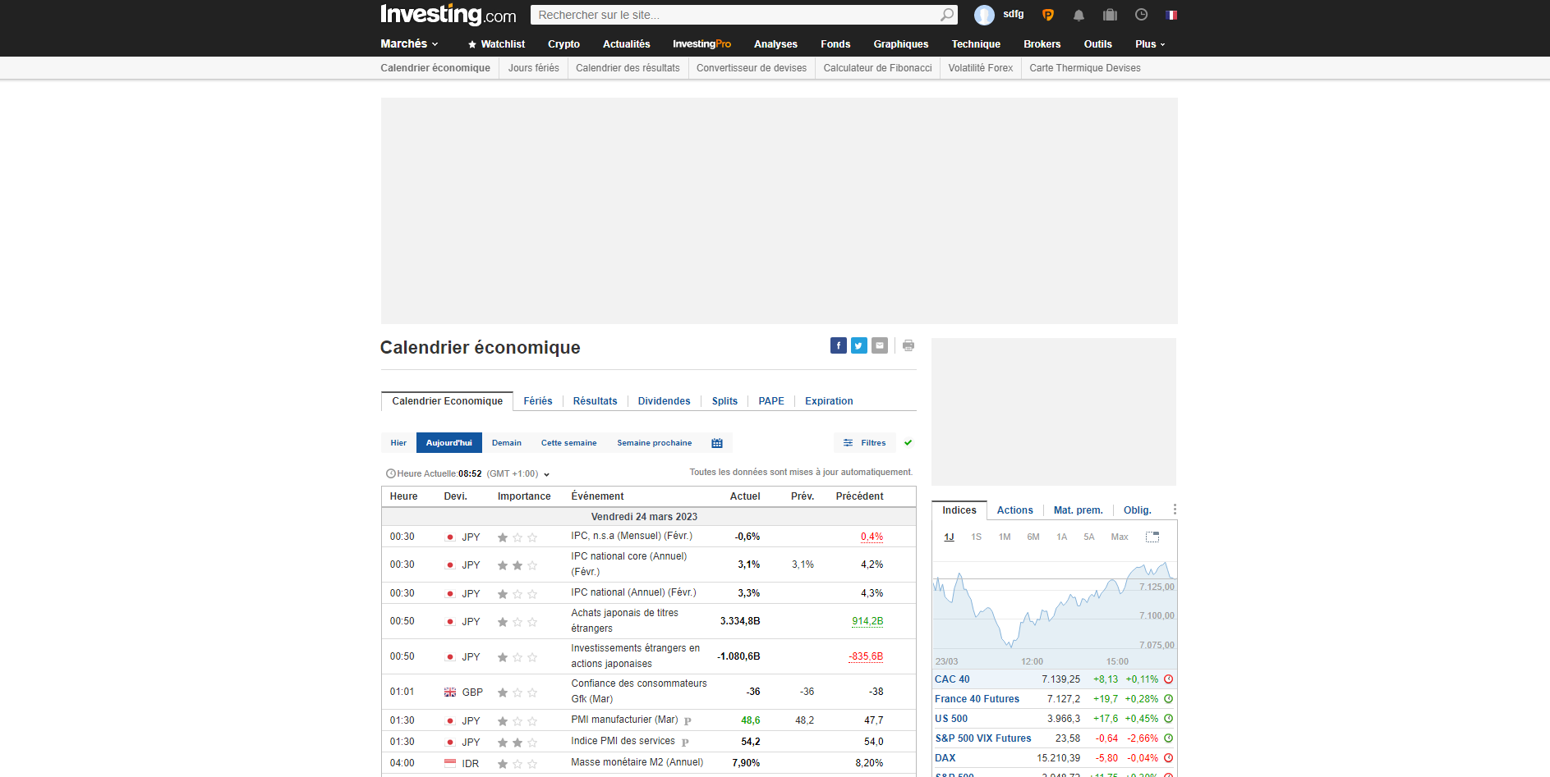Open S&P 500 VIX Futures link
Screen dimensions: 1550x777
[x=982, y=738]
